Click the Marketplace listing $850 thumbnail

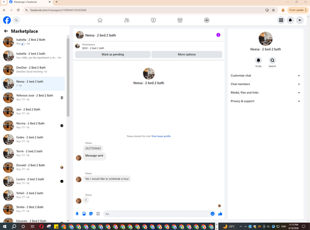[77, 46]
